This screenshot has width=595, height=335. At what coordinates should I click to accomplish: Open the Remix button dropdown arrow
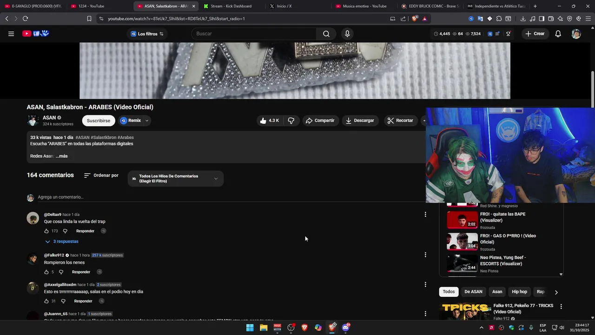[x=147, y=121]
